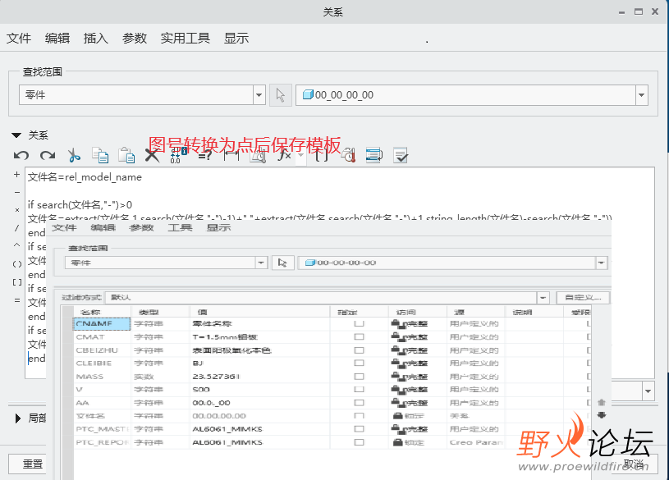Open the 显示 menu
669x480 pixels.
click(x=236, y=38)
